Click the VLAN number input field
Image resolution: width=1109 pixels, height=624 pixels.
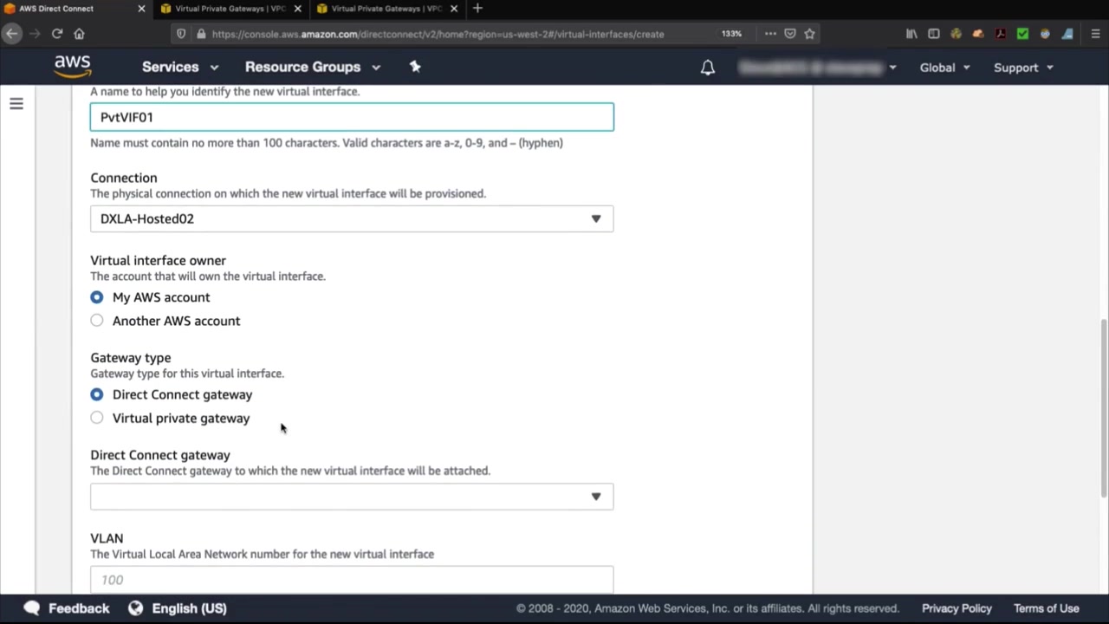[x=352, y=579]
